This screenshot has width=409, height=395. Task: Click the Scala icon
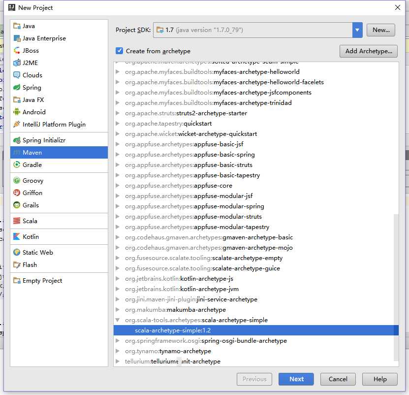(x=17, y=221)
